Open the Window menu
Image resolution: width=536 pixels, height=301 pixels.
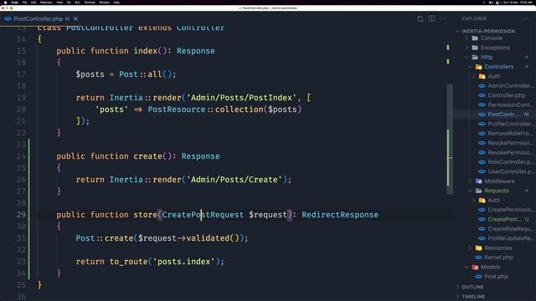pos(104,3)
